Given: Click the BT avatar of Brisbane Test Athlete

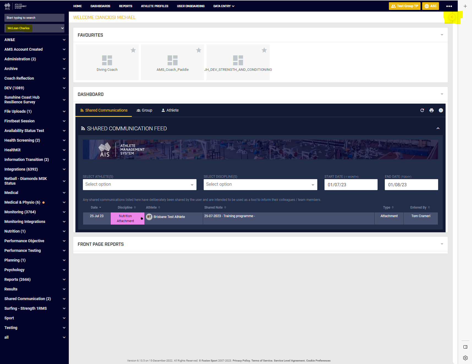Looking at the screenshot, I should (x=149, y=217).
